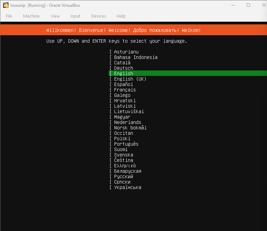Select the highlighted English language row

[x=188, y=73]
